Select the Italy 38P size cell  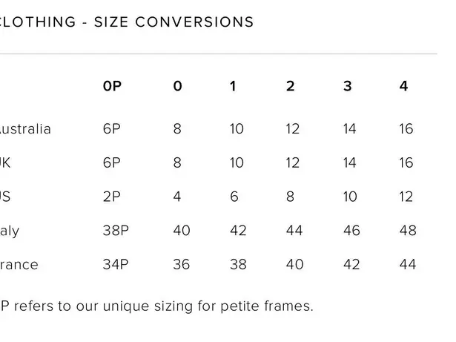coord(115,231)
